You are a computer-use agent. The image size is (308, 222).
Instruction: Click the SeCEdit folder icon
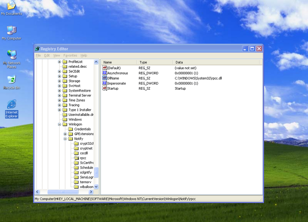coord(65,71)
